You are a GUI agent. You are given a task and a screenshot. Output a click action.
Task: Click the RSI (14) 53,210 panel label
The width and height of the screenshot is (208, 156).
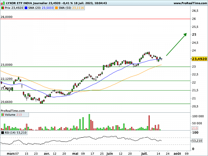(15, 133)
